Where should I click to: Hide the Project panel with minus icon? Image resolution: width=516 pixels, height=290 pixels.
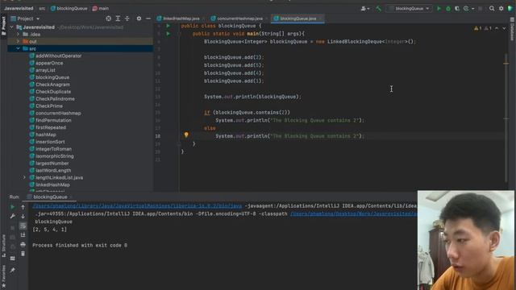tap(148, 19)
